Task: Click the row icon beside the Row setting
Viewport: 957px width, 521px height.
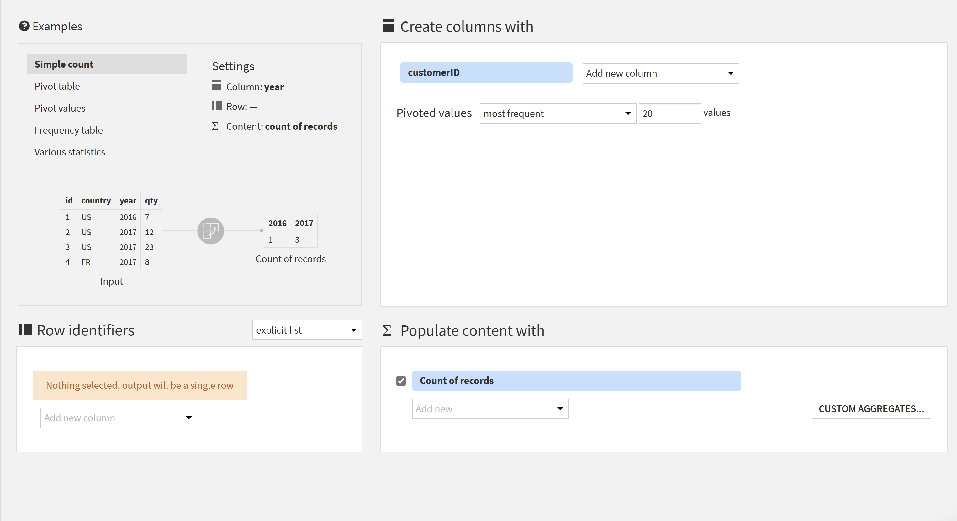Action: [217, 106]
